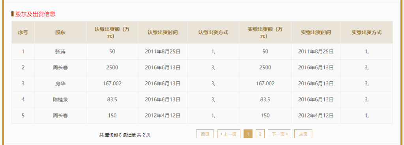404x145 pixels.
Task: Click the 2012年4月12日 subscribed date cell
Action: [163, 116]
